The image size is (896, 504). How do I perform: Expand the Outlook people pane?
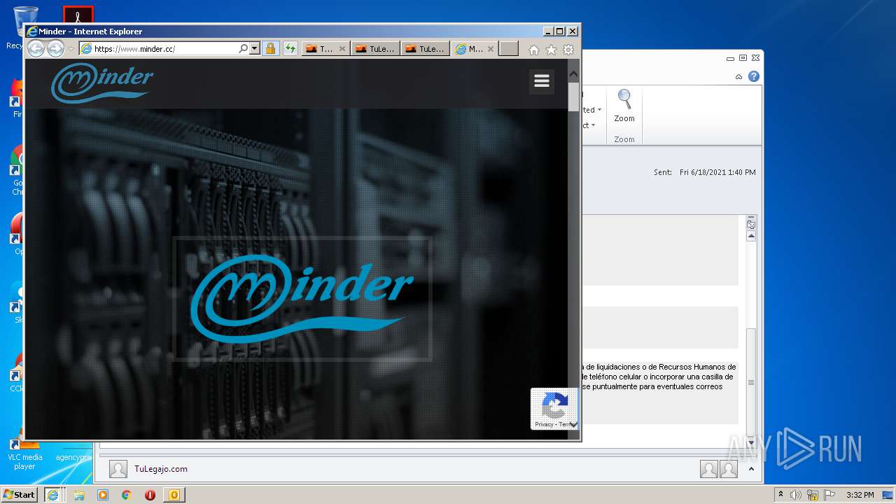[x=752, y=469]
